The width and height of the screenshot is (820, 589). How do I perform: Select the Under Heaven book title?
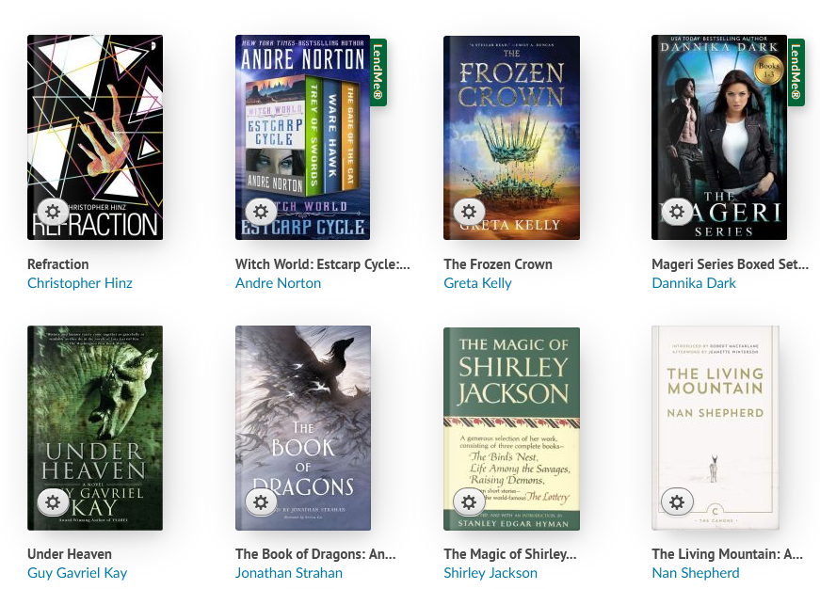(70, 554)
